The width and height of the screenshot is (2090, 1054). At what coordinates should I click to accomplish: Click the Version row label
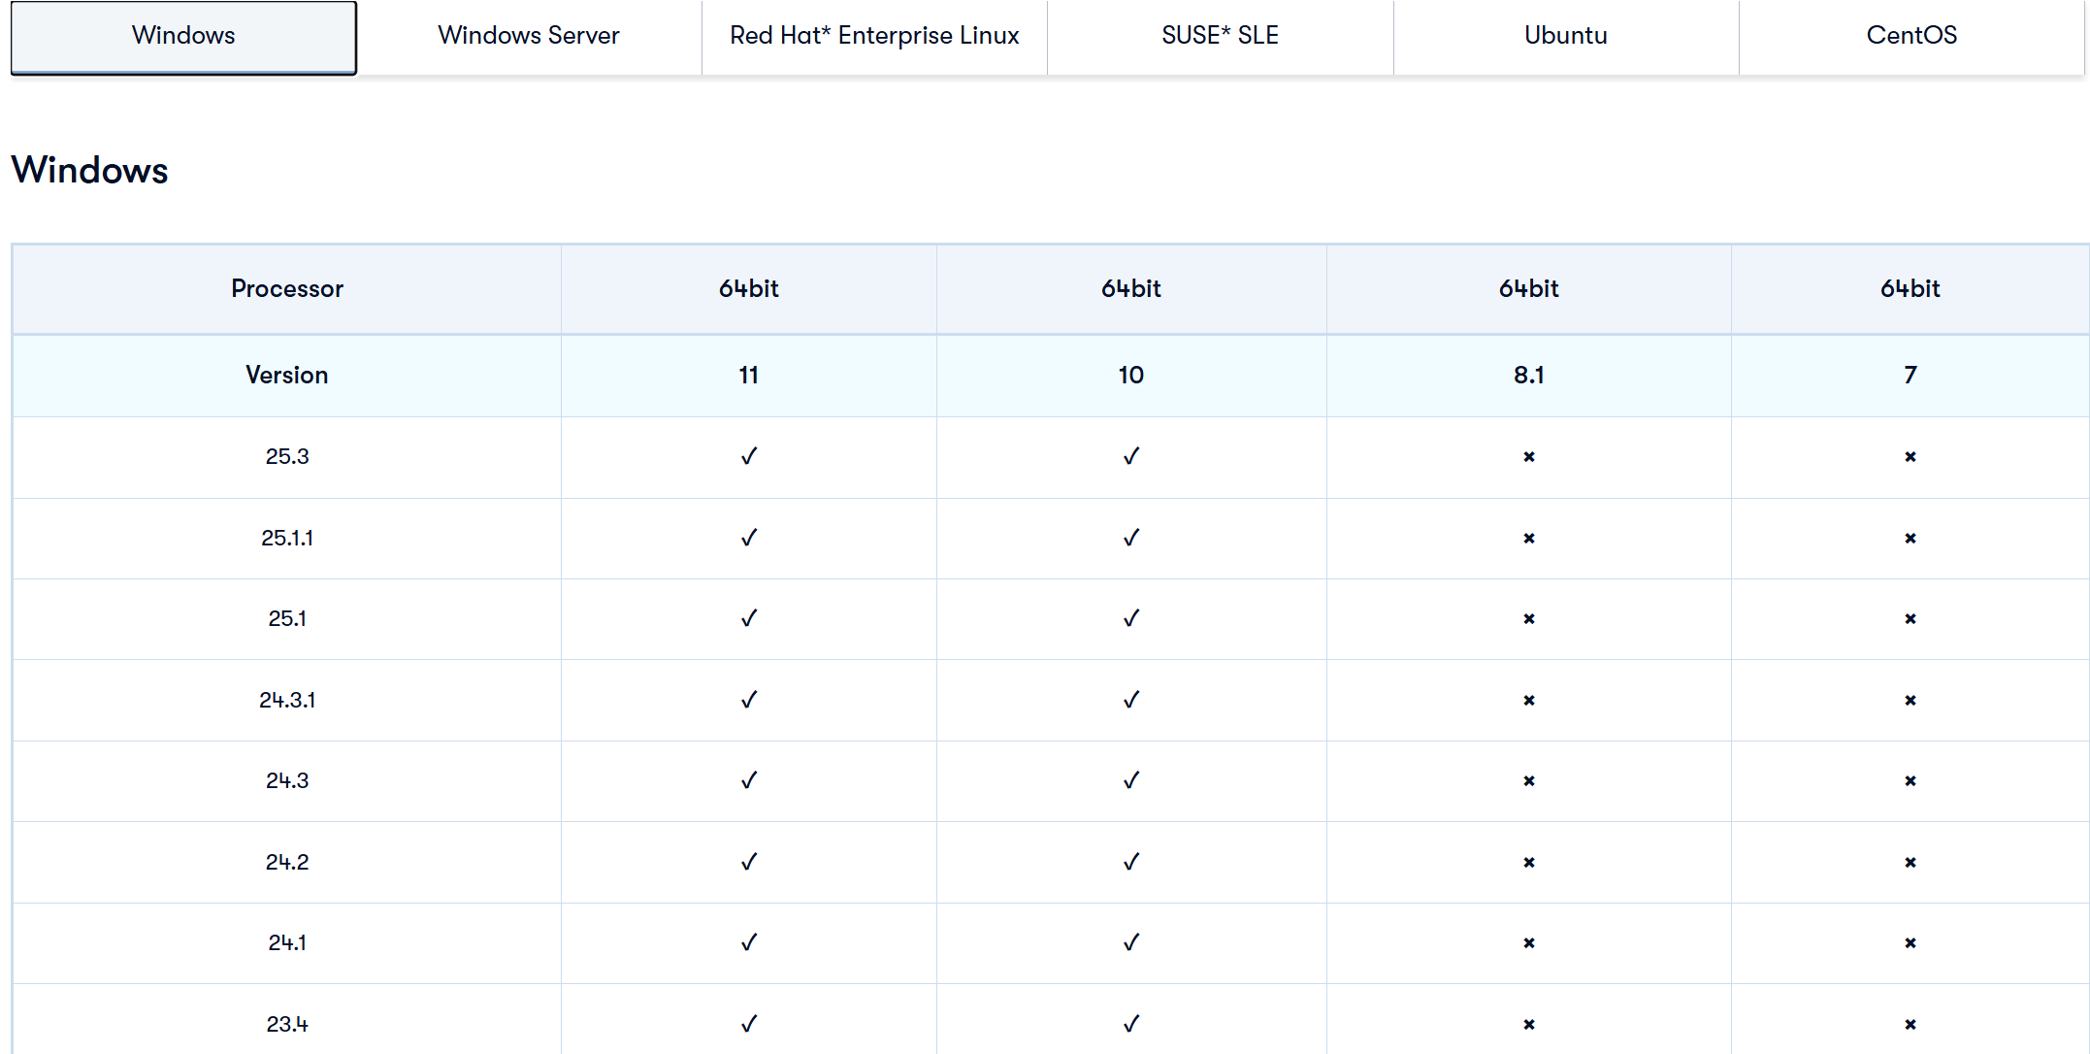tap(287, 376)
